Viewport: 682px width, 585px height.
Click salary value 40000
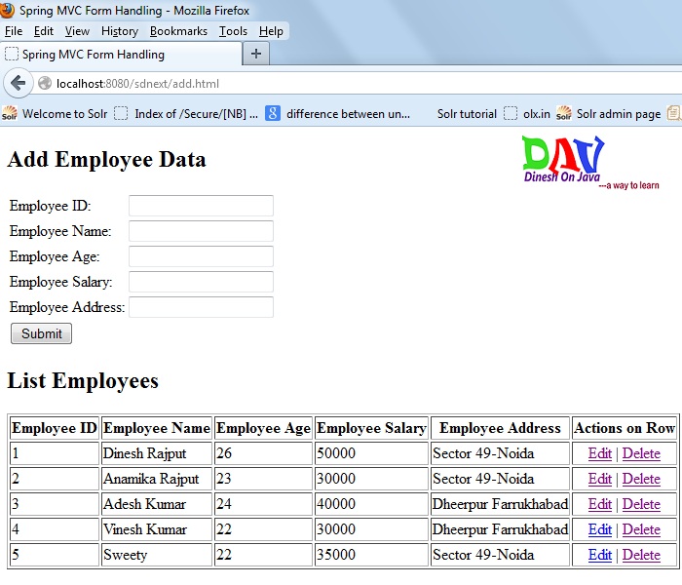[x=336, y=504]
